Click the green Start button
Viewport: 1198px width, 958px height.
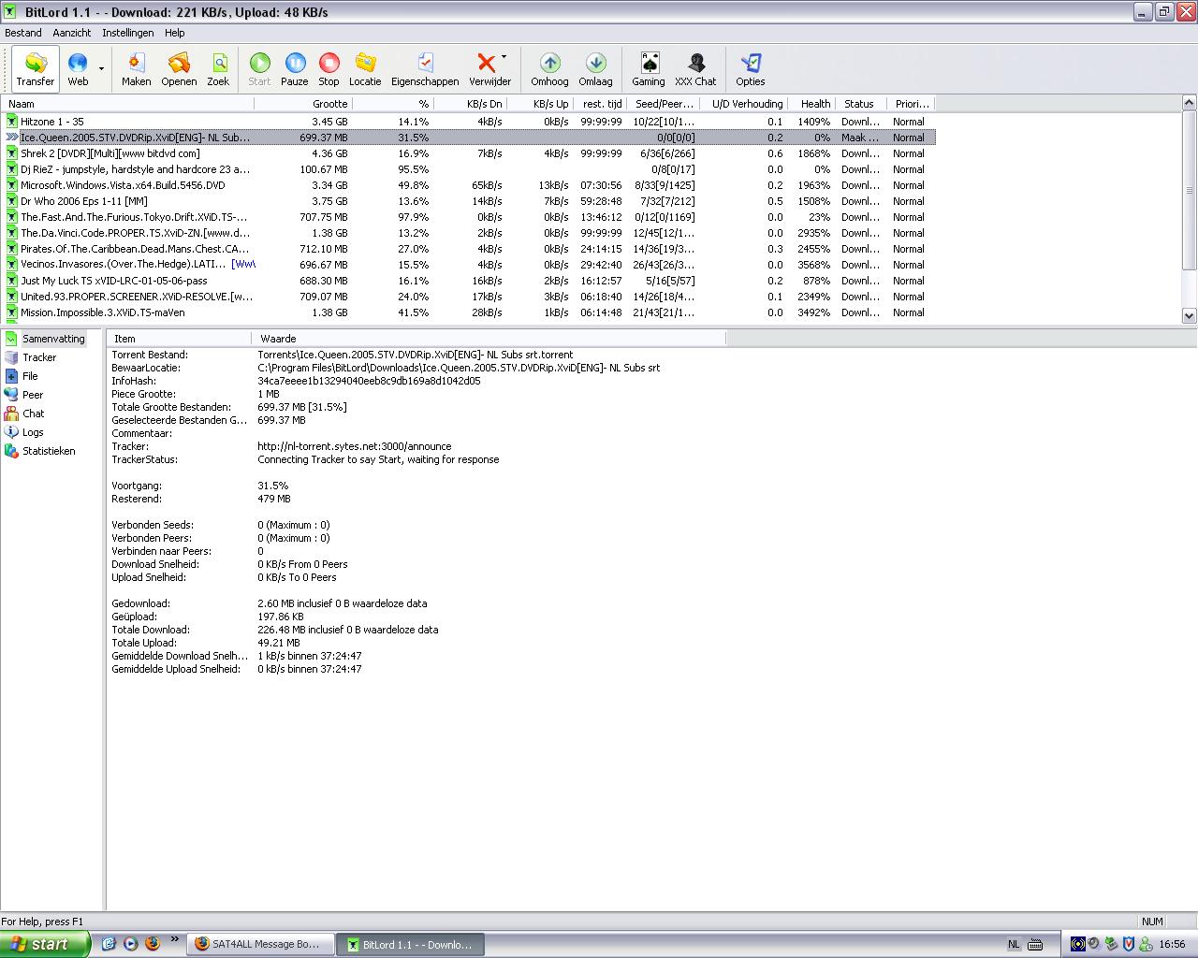(x=259, y=69)
